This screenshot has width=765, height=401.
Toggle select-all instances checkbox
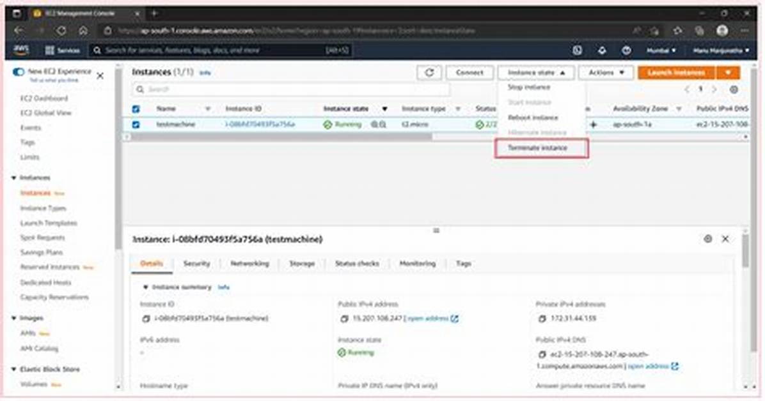pyautogui.click(x=136, y=109)
